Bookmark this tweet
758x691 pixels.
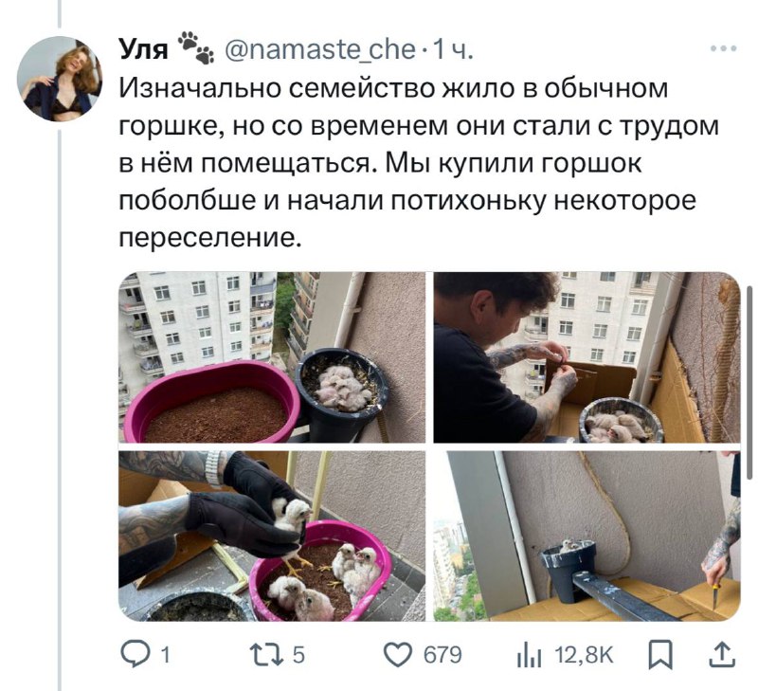tap(660, 655)
